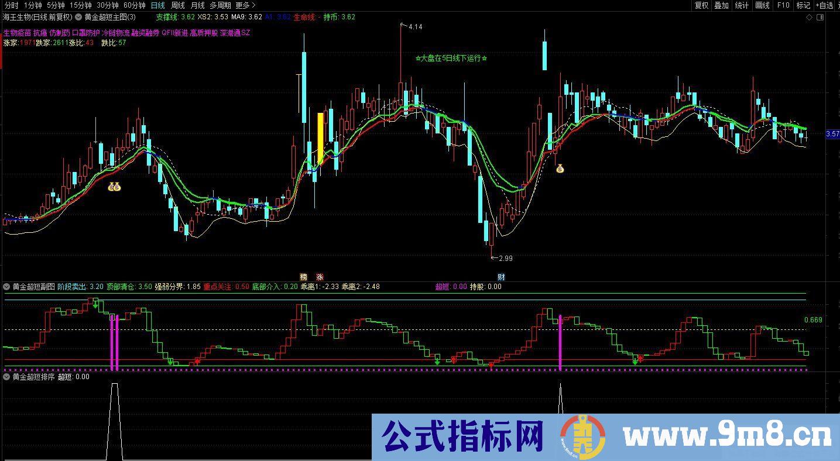Click the 口罩防护 concept tag
The image size is (840, 461).
[x=85, y=33]
